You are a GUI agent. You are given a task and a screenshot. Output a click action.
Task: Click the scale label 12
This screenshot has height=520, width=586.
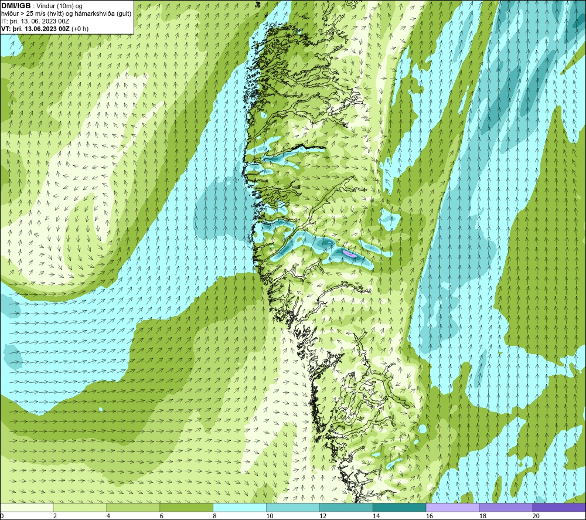[x=323, y=516]
